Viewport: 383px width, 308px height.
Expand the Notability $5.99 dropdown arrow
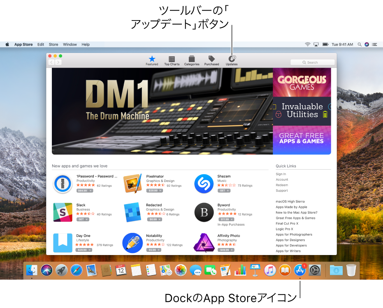pos(159,250)
